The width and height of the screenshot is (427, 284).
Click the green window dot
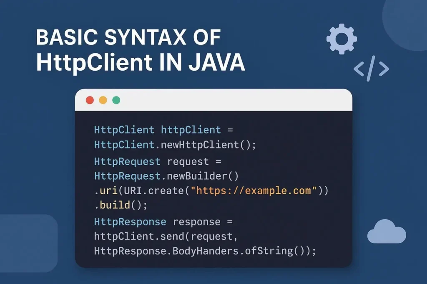116,100
